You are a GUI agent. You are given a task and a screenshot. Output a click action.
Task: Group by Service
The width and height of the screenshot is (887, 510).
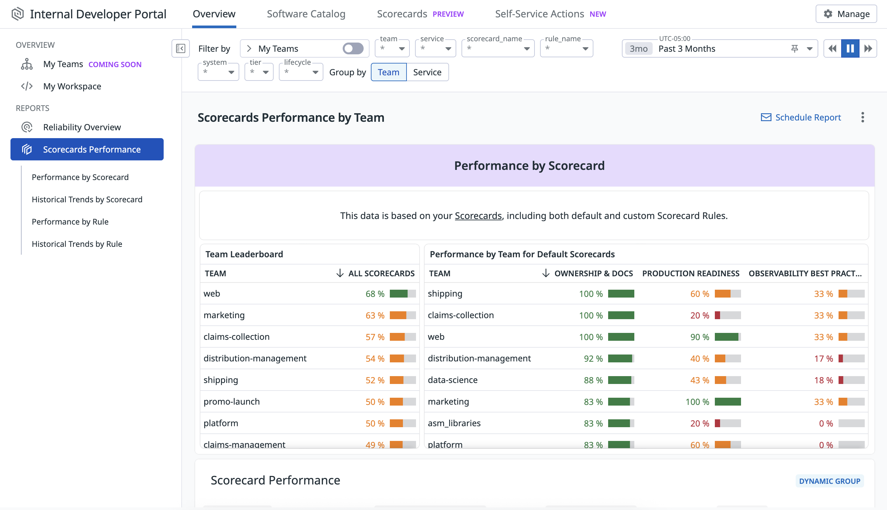click(427, 72)
